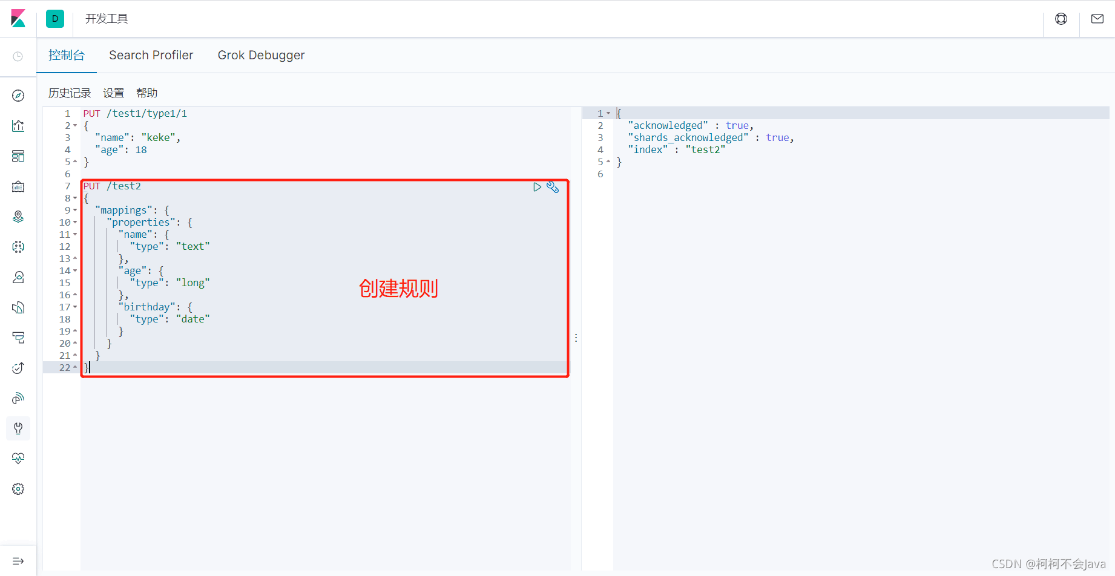Open 历史记录 history panel
This screenshot has height=576, width=1115.
(70, 93)
